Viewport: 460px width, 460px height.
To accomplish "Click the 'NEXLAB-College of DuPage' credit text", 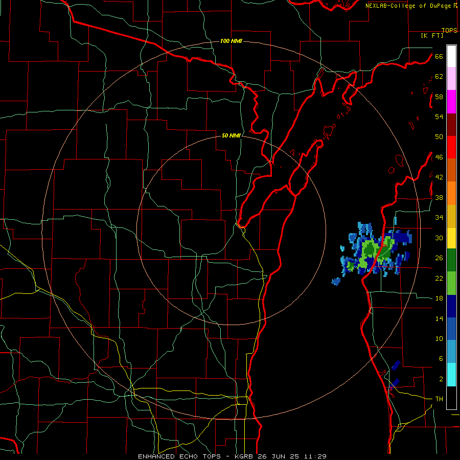I will pyautogui.click(x=408, y=6).
